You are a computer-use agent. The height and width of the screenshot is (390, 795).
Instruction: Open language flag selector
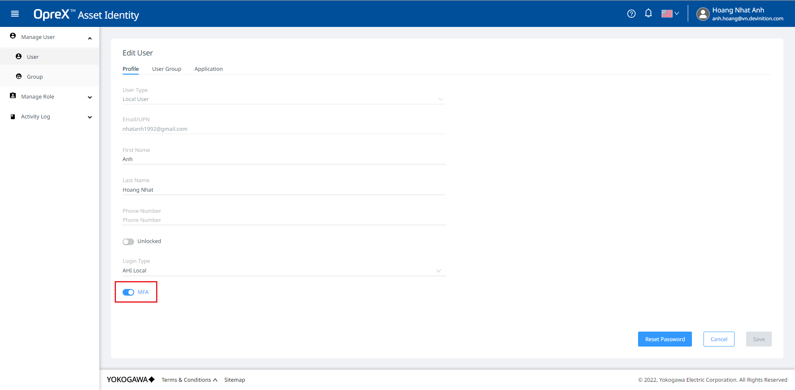(x=670, y=14)
